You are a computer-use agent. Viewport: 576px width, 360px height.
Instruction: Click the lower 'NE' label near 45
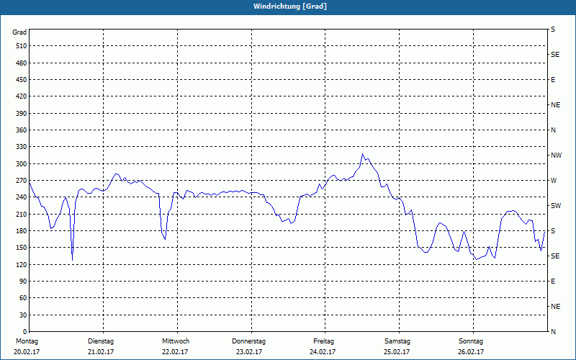[x=555, y=307]
